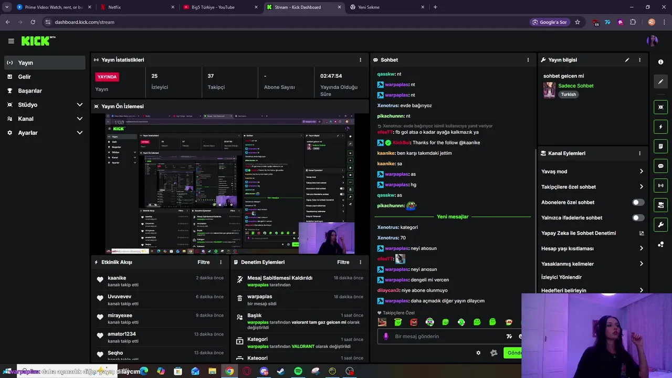Open Filtre in Etkinlik Akışı panel
Viewport: 672px width, 378px height.
click(x=203, y=262)
